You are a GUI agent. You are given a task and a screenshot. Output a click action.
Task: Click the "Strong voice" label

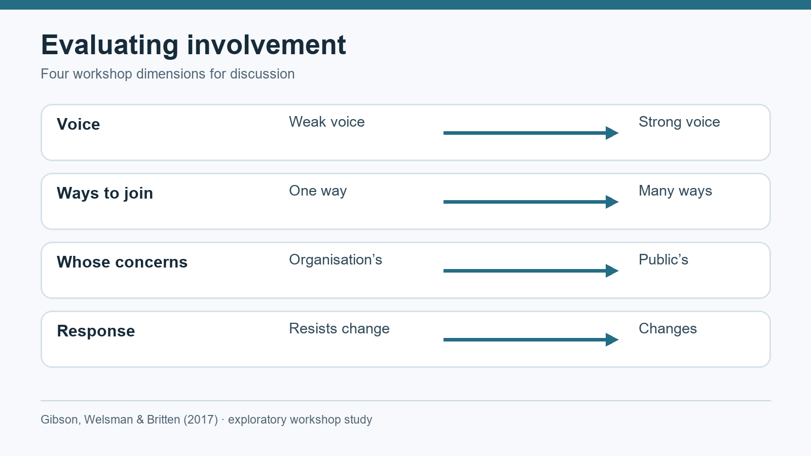click(679, 122)
